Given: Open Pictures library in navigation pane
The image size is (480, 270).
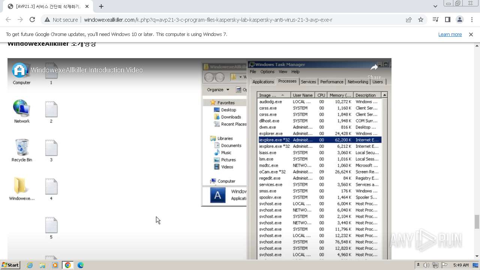Looking at the screenshot, I should tap(225, 160).
